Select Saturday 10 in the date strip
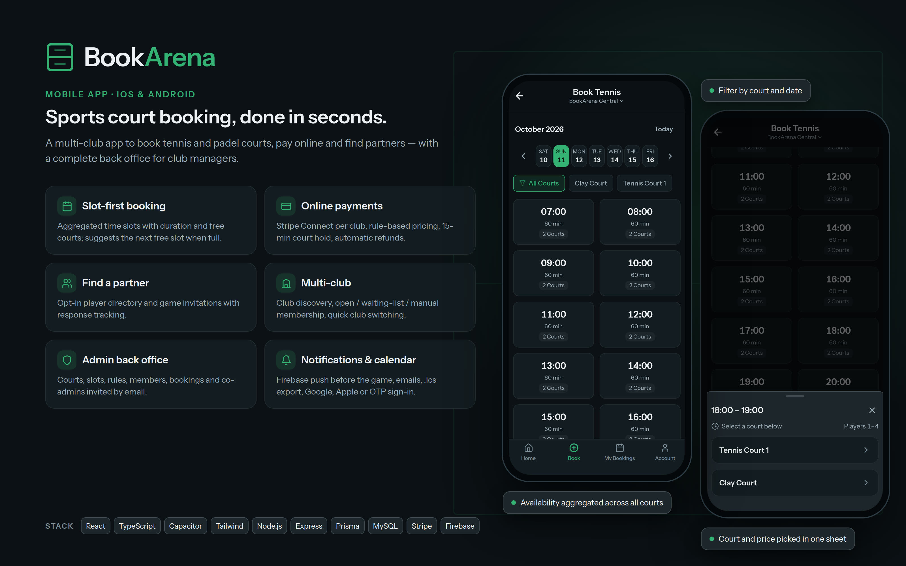This screenshot has height=566, width=906. [543, 156]
